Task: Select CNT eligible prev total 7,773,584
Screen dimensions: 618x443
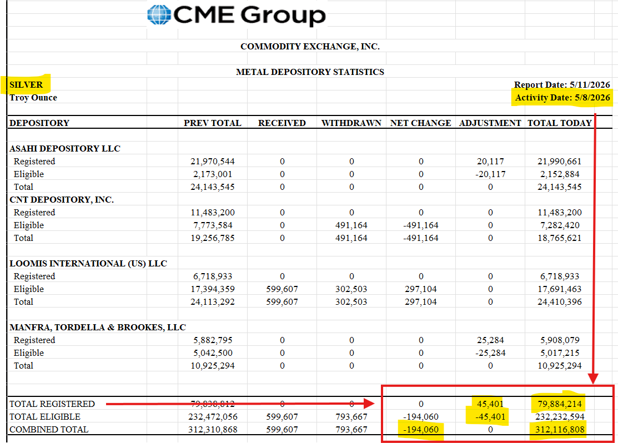Action: [x=213, y=225]
